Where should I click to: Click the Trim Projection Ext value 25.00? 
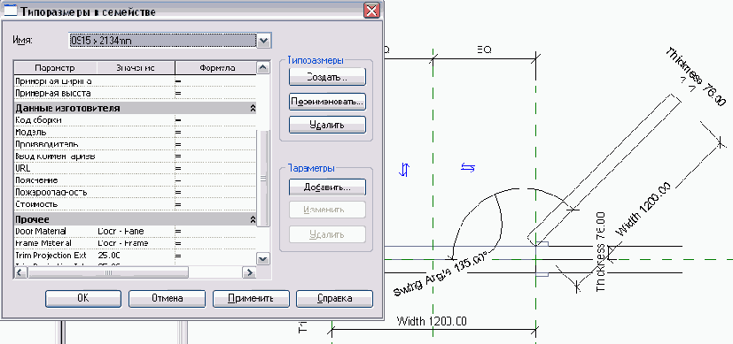pyautogui.click(x=109, y=256)
